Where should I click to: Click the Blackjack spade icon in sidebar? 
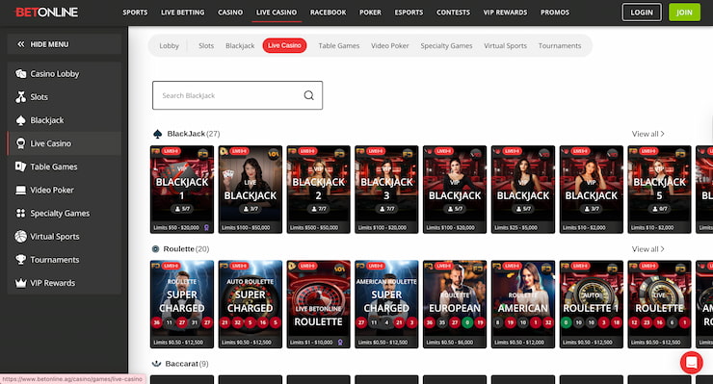20,120
